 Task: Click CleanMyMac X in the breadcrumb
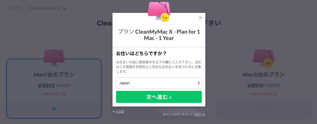click(44, 8)
